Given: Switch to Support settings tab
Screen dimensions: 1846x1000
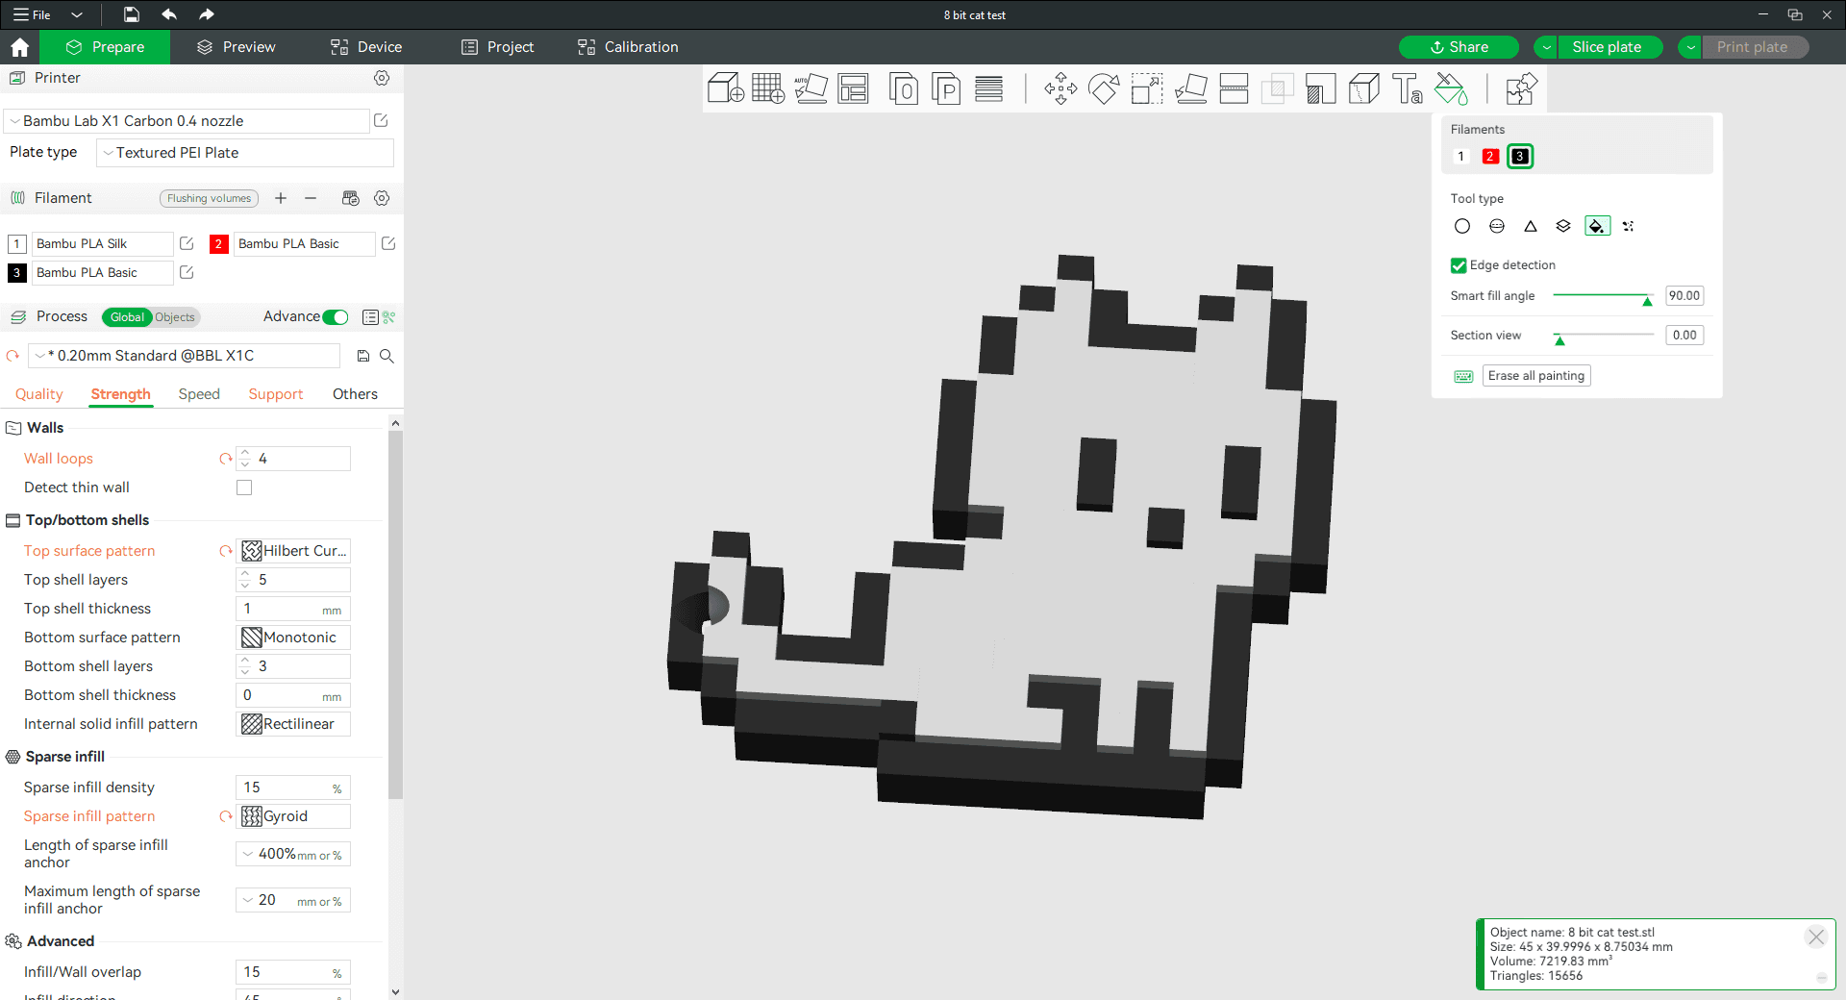Looking at the screenshot, I should point(276,394).
